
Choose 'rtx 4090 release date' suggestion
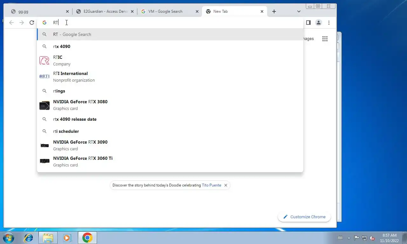(x=170, y=119)
